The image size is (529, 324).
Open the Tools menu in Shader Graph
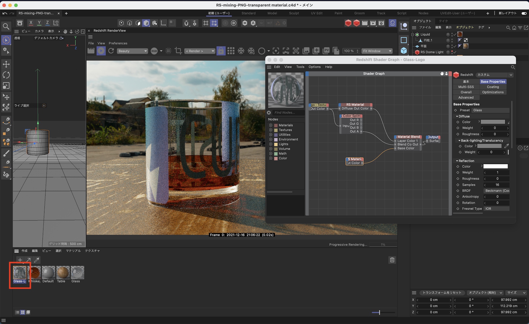[300, 67]
